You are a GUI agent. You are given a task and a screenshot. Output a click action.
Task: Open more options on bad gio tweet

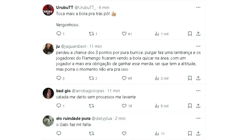[198, 91]
